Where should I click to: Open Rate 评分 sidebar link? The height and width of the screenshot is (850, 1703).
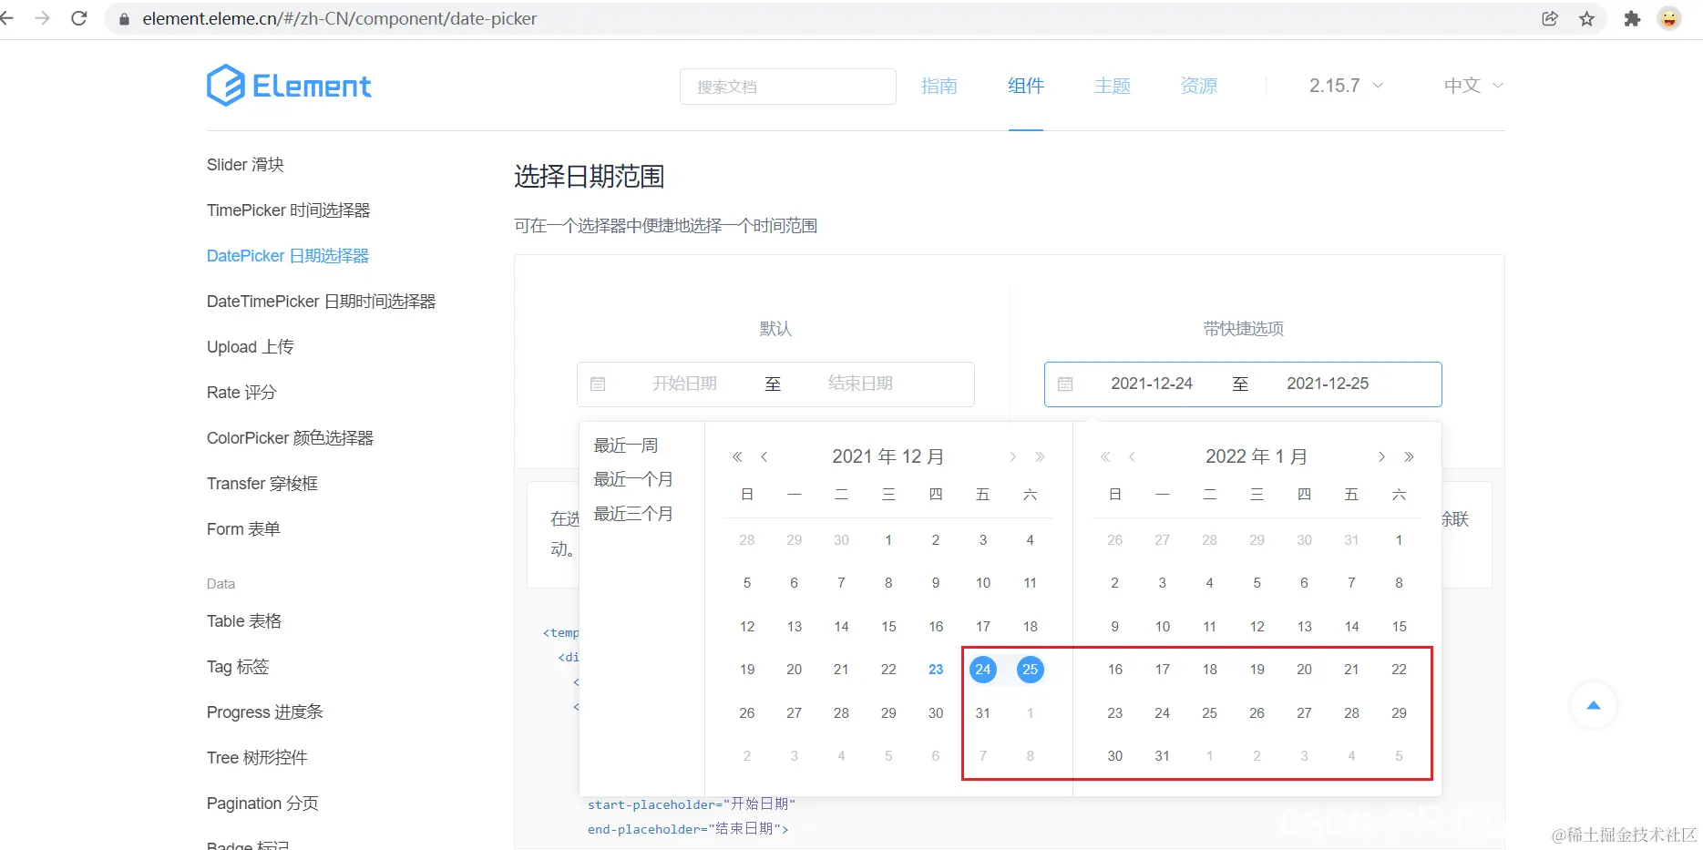coord(241,393)
